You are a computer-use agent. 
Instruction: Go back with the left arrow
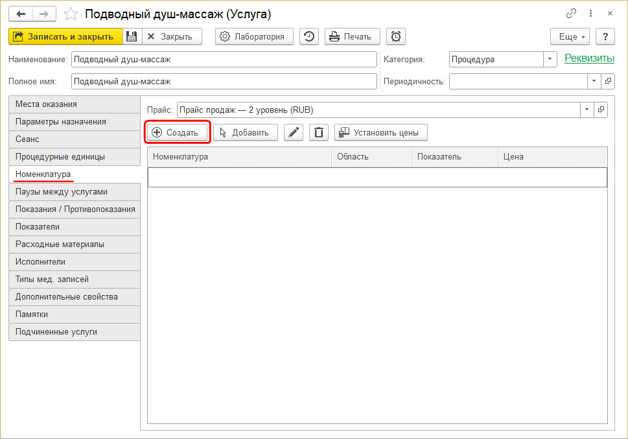(x=21, y=14)
